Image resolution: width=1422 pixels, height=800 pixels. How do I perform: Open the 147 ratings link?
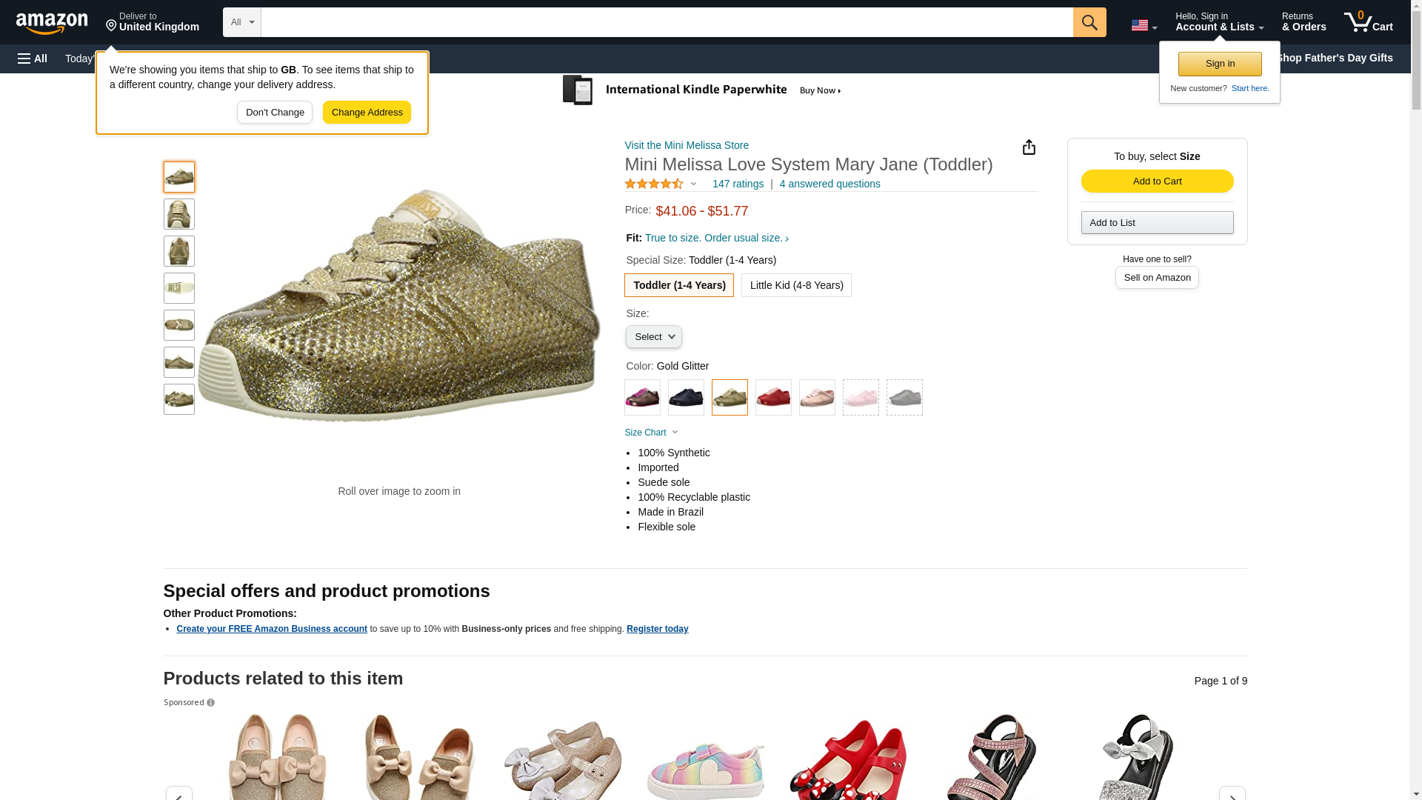tap(738, 184)
